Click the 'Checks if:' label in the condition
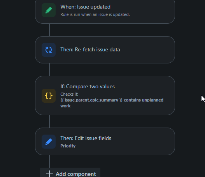The width and height of the screenshot is (205, 177). (69, 94)
